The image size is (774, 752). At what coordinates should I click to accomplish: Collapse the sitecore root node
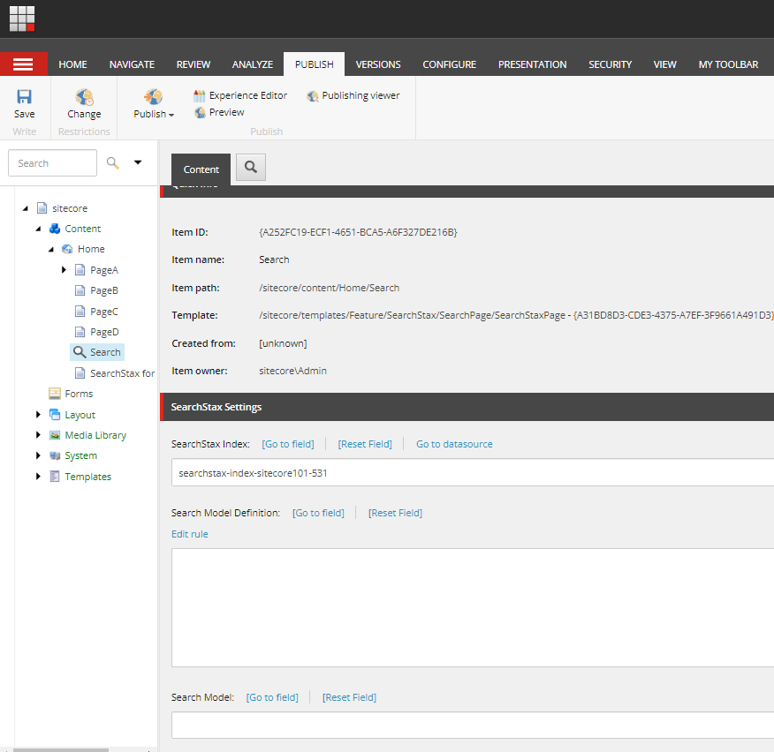click(26, 208)
